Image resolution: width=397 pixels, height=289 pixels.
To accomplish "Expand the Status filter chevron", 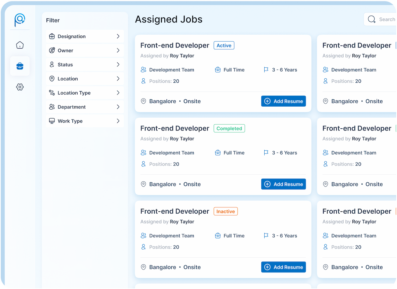I will [x=118, y=65].
